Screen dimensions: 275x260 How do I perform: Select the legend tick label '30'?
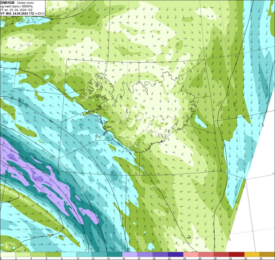click(230, 258)
